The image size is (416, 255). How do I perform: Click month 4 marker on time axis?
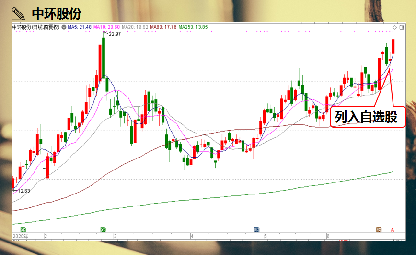(192, 236)
